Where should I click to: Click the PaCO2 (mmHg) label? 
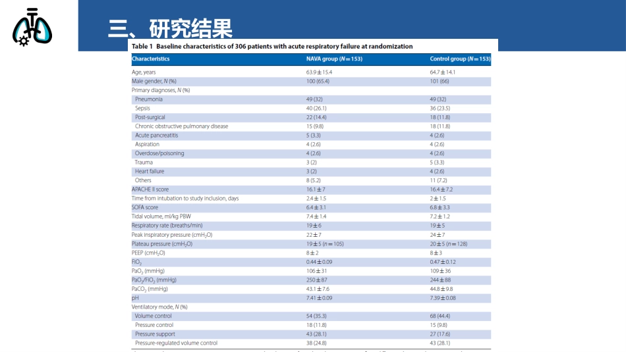point(150,289)
